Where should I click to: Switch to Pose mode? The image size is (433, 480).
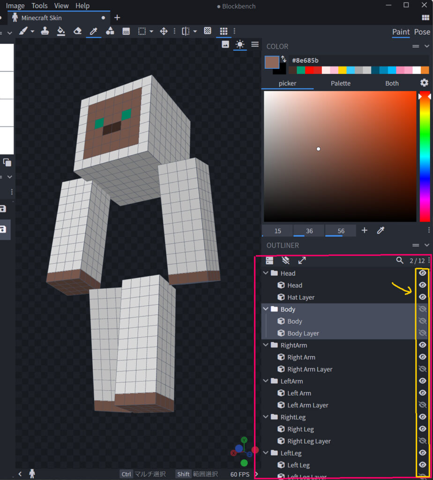pos(422,32)
